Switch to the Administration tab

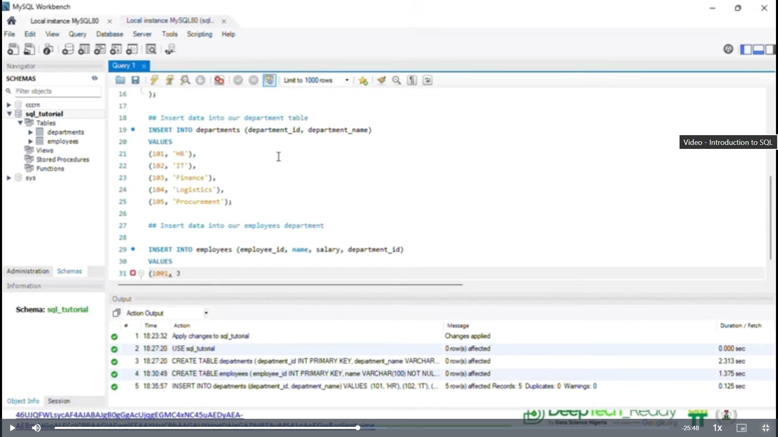pyautogui.click(x=28, y=271)
